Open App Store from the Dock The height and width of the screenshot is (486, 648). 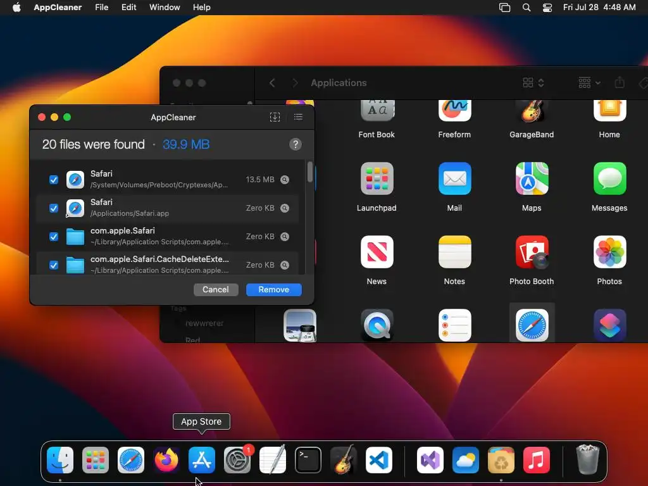click(x=202, y=460)
